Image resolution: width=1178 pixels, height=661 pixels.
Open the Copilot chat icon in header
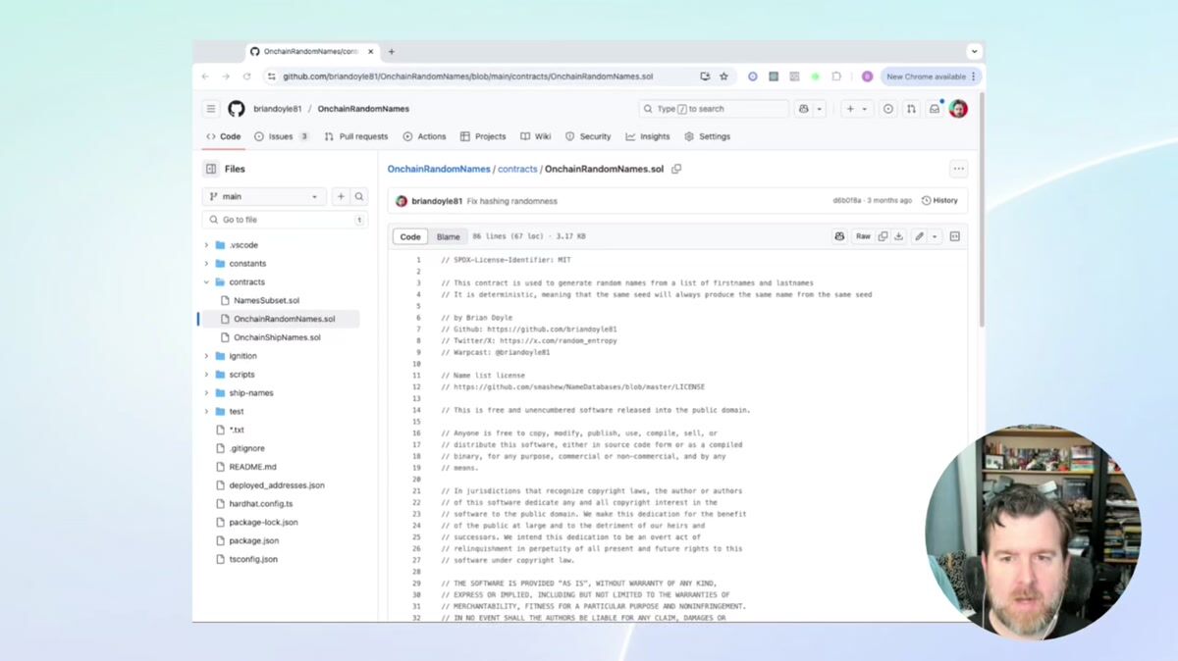click(x=804, y=109)
